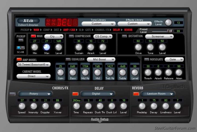Click the Treb Hz knob

pyautogui.click(x=110, y=72)
